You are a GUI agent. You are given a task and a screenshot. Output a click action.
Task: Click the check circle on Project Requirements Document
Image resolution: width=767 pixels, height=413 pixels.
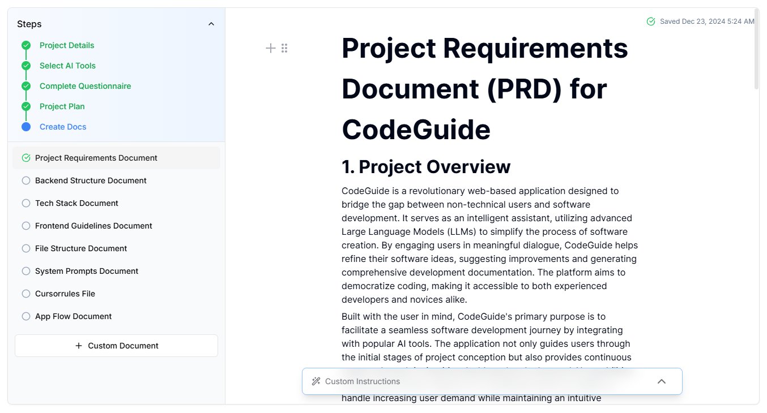[x=25, y=158]
